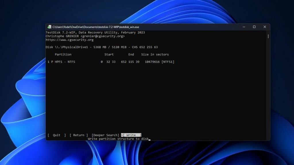Click the maximize icon on the title bar
Image resolution: width=294 pixels, height=165 pixels.
pyautogui.click(x=254, y=27)
